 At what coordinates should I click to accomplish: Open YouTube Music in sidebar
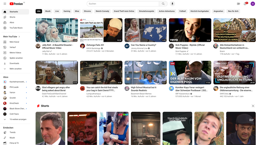tap(15, 28)
